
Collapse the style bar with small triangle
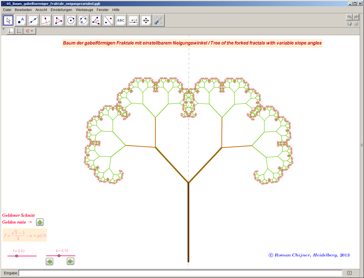[3, 29]
